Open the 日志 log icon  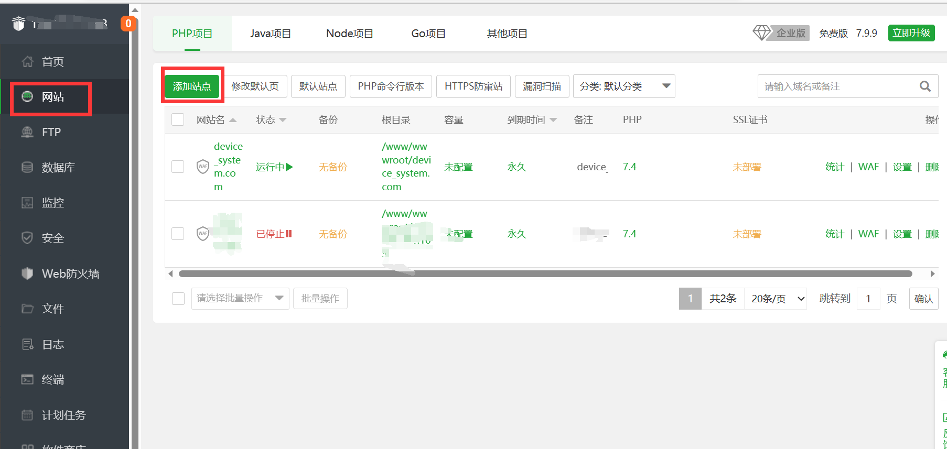pos(27,344)
